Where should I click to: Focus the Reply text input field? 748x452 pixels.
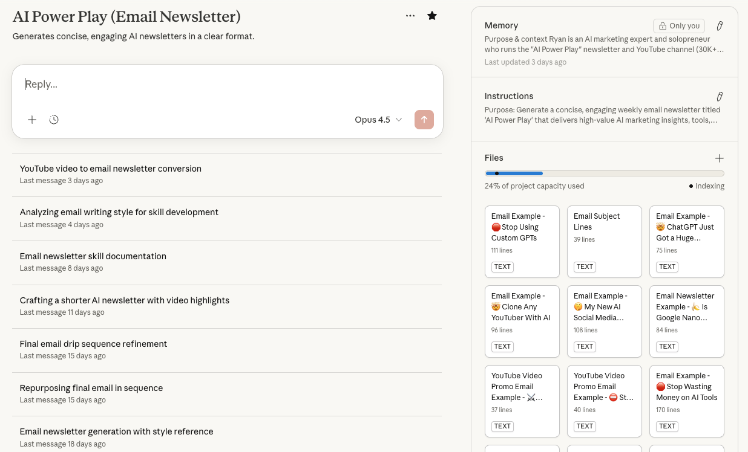[x=227, y=85]
